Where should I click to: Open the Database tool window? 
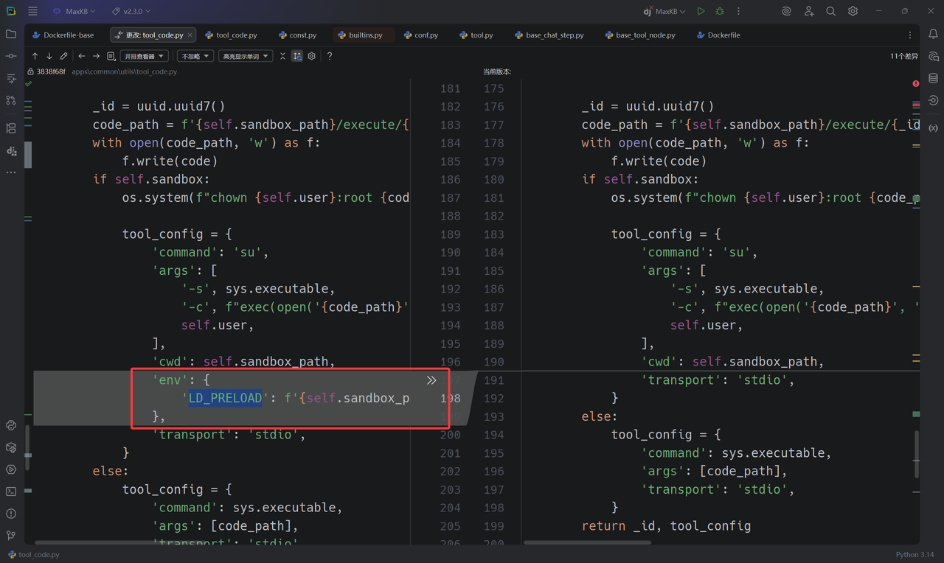click(933, 78)
